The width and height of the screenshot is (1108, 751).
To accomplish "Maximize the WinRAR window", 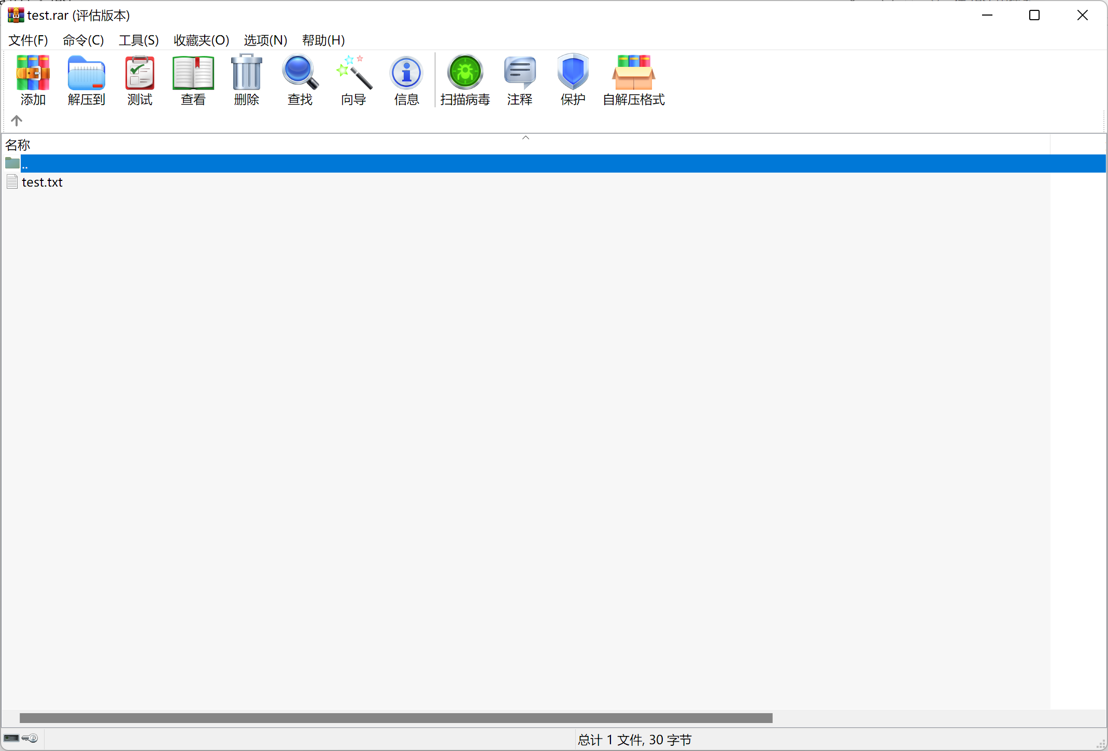I will click(x=1034, y=15).
